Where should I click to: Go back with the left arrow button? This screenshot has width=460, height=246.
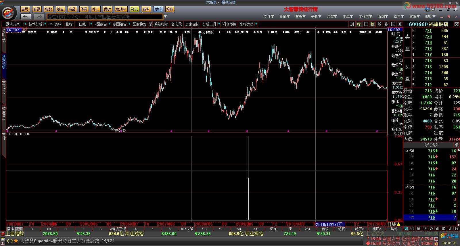(26, 17)
